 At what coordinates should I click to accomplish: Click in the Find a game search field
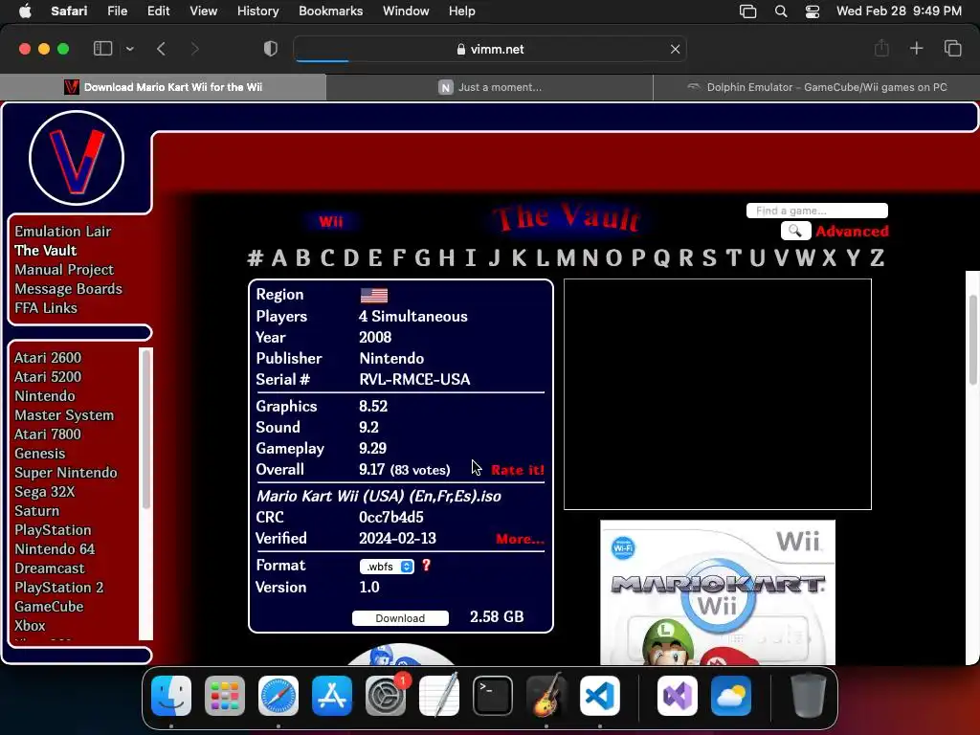click(x=817, y=211)
